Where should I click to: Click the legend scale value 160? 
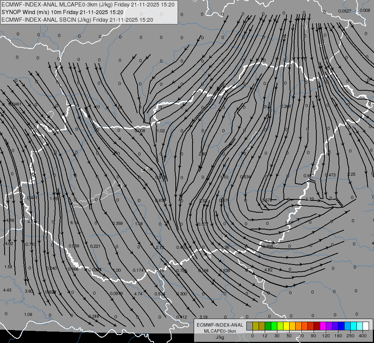pos(338,336)
